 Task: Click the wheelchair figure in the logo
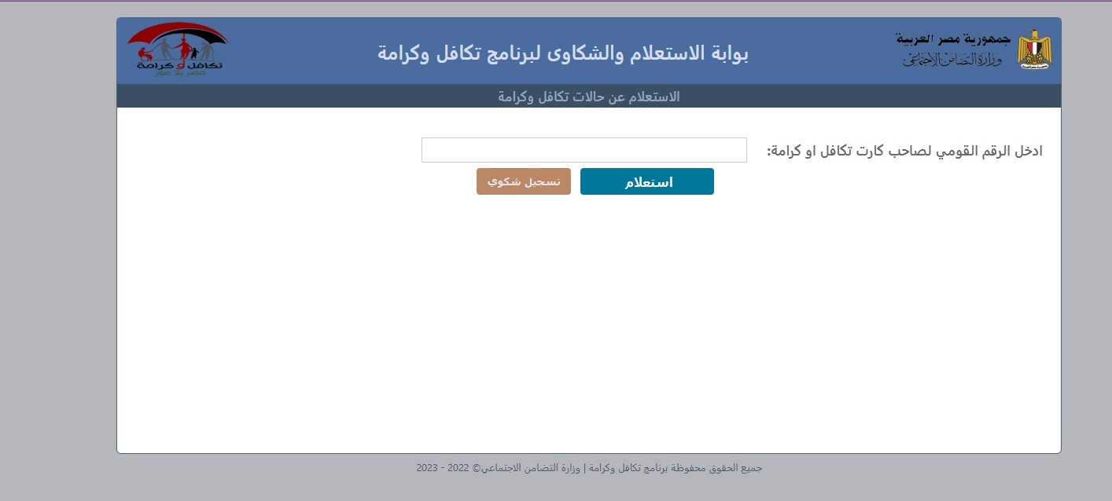144,53
